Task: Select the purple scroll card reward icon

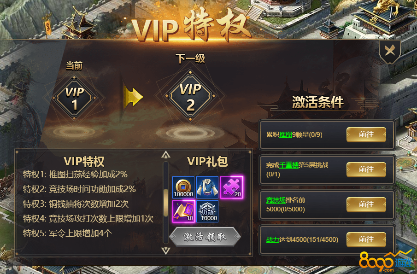Action: coord(183,211)
